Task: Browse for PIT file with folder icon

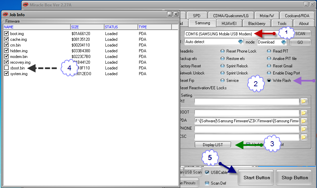Action: 304,101
